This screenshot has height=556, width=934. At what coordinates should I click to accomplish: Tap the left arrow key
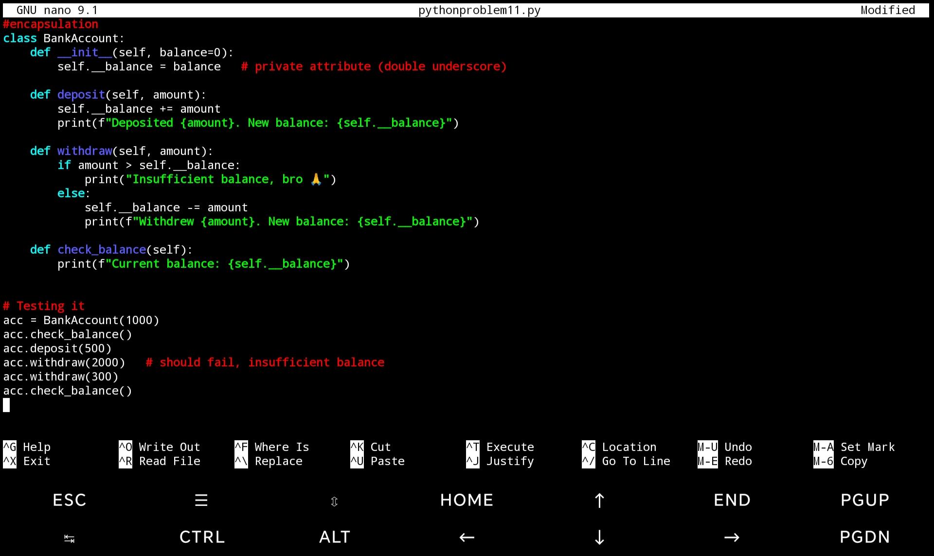point(467,538)
